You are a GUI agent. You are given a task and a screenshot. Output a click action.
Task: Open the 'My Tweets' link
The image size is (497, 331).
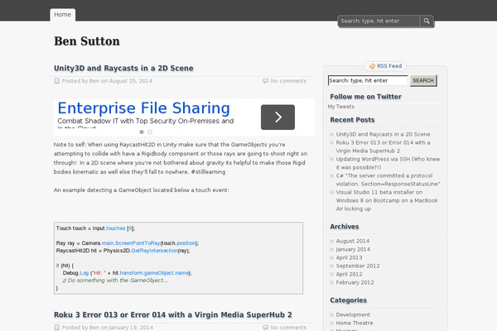tap(341, 107)
